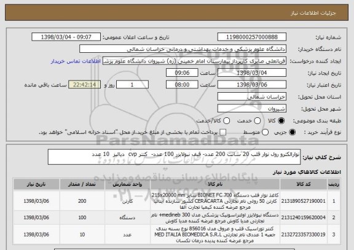Click the تعداد / مقدار column header
354x250 pixels.
[82, 184]
